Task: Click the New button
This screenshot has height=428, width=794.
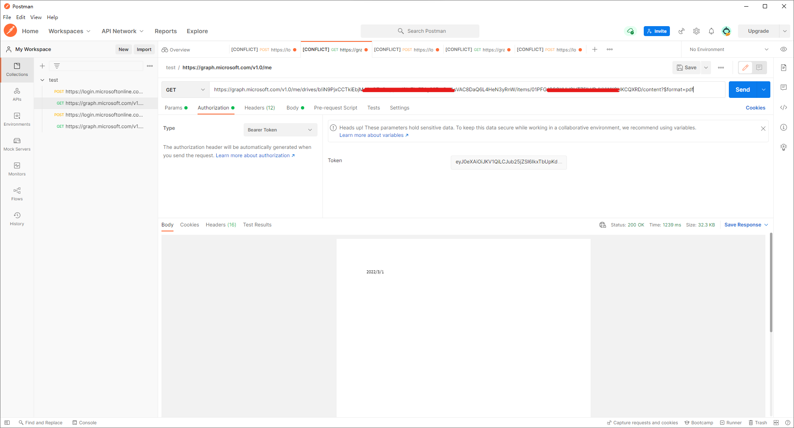Action: (123, 49)
